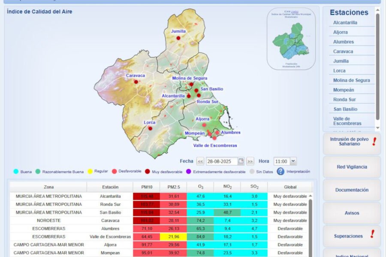Click the blue Interpretación help icon
386x257 pixels.
point(280,171)
